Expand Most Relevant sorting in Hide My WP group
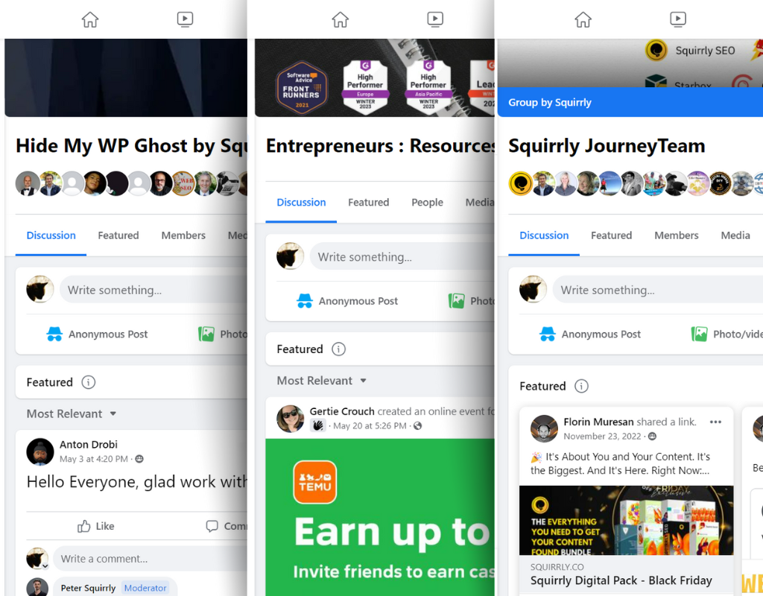 72,413
